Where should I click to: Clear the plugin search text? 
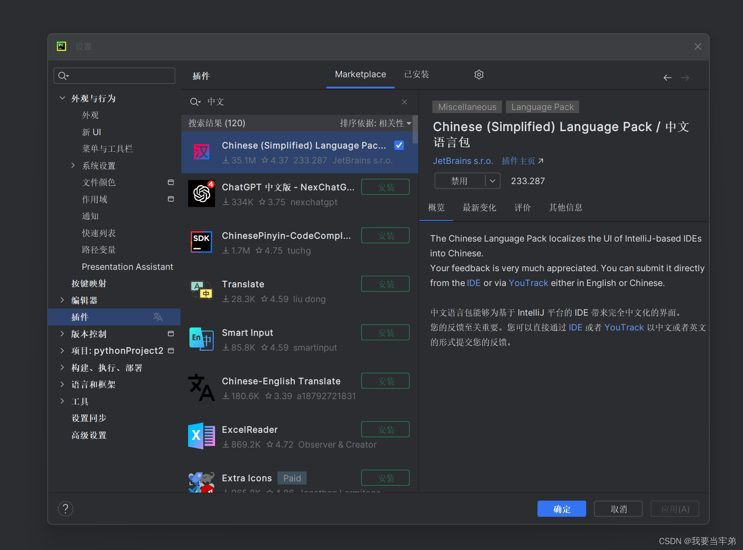[x=404, y=102]
